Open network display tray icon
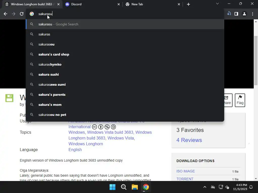 (221, 187)
